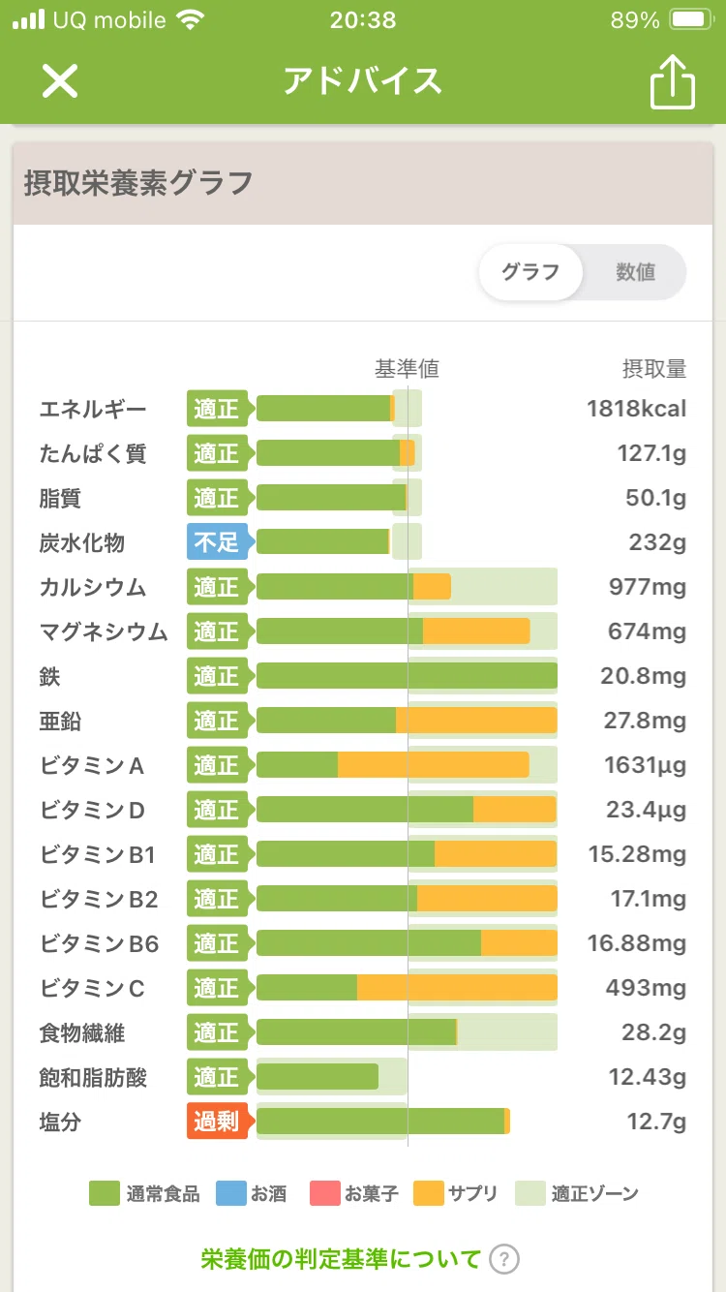Select the pink お菓子 legend swatch
The width and height of the screenshot is (726, 1292).
[x=324, y=1193]
